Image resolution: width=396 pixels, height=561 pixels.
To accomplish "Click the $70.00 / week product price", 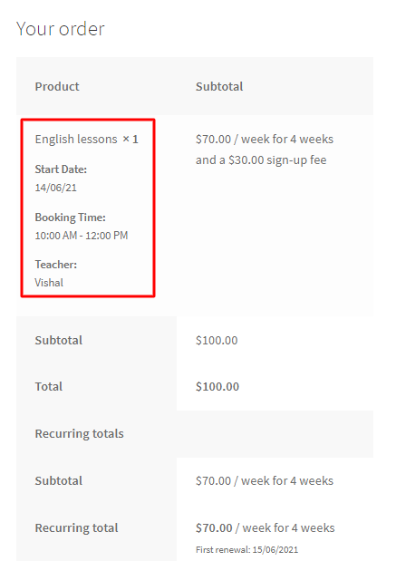I will coord(265,140).
